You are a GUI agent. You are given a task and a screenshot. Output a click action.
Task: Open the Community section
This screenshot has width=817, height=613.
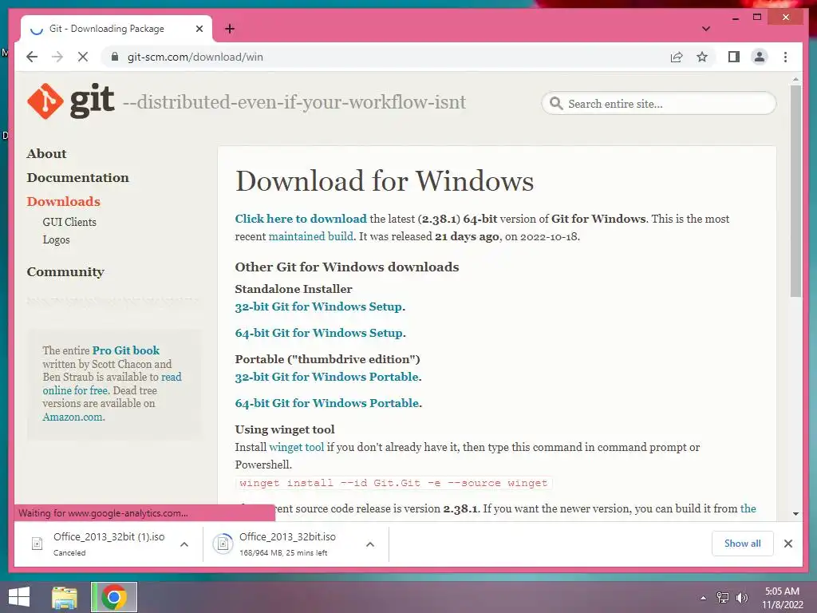pyautogui.click(x=65, y=271)
